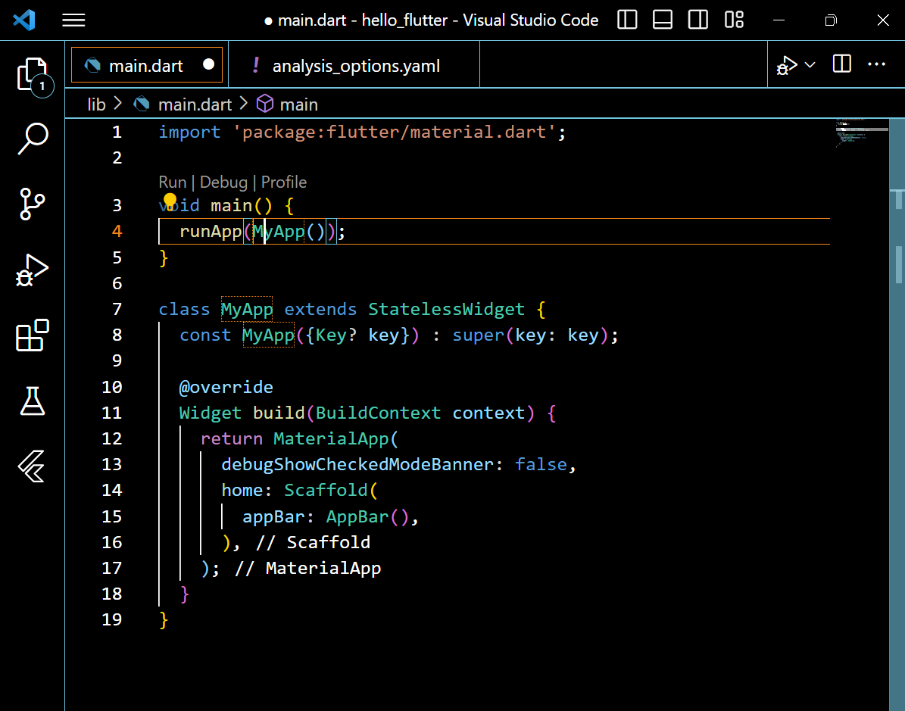Viewport: 905px width, 711px height.
Task: Open the editor More Actions ellipsis
Action: coord(876,64)
